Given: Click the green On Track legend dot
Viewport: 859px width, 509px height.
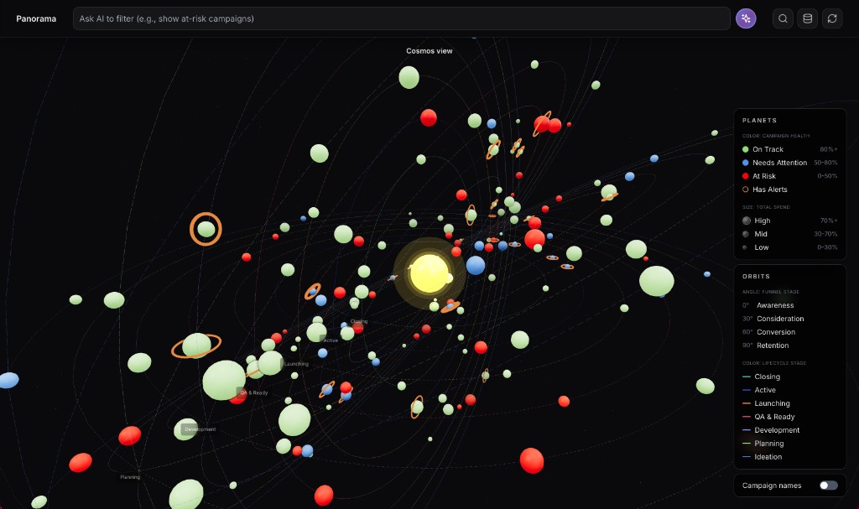Looking at the screenshot, I should click(745, 148).
